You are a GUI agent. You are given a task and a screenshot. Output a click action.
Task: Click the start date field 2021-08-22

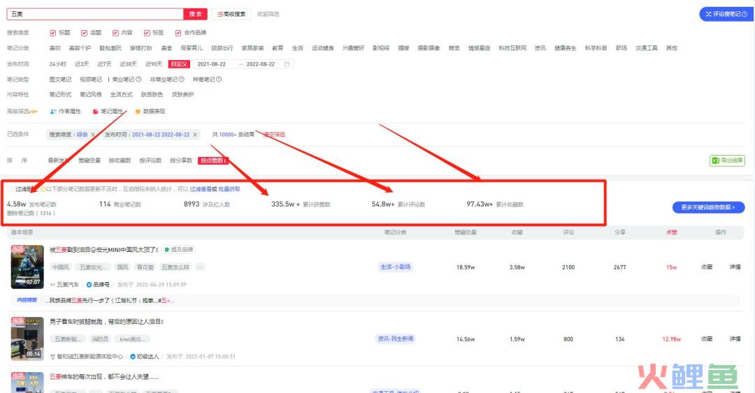pyautogui.click(x=211, y=64)
